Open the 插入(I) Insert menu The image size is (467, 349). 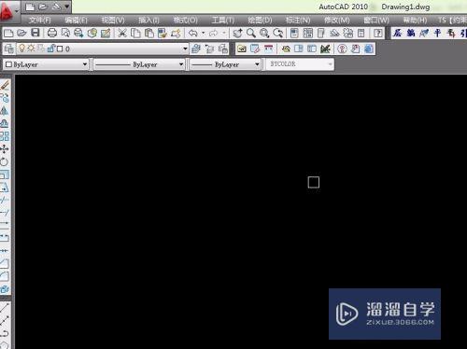click(149, 21)
